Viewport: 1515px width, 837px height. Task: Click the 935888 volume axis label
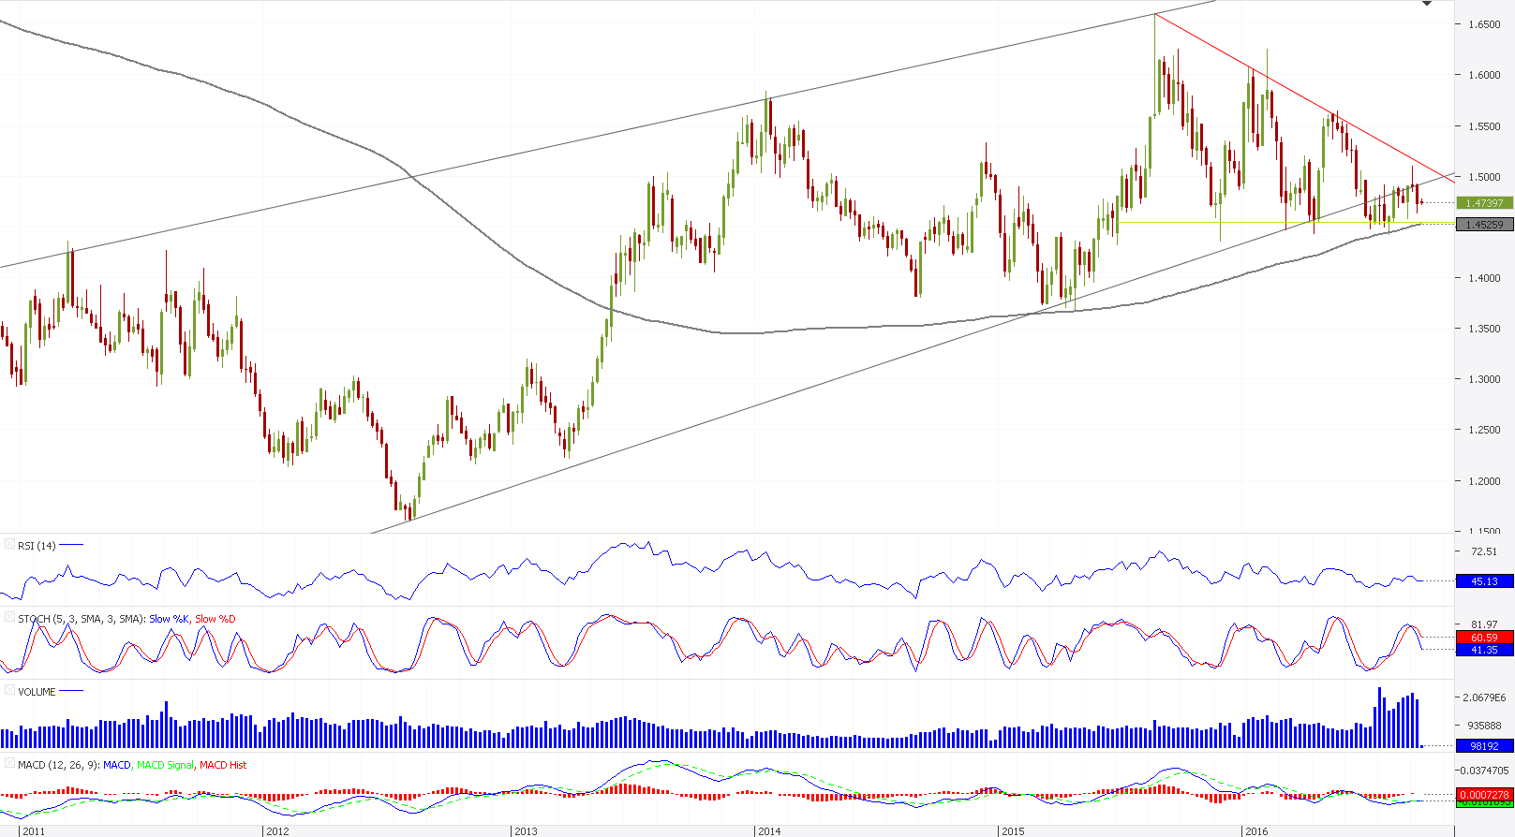[1484, 726]
